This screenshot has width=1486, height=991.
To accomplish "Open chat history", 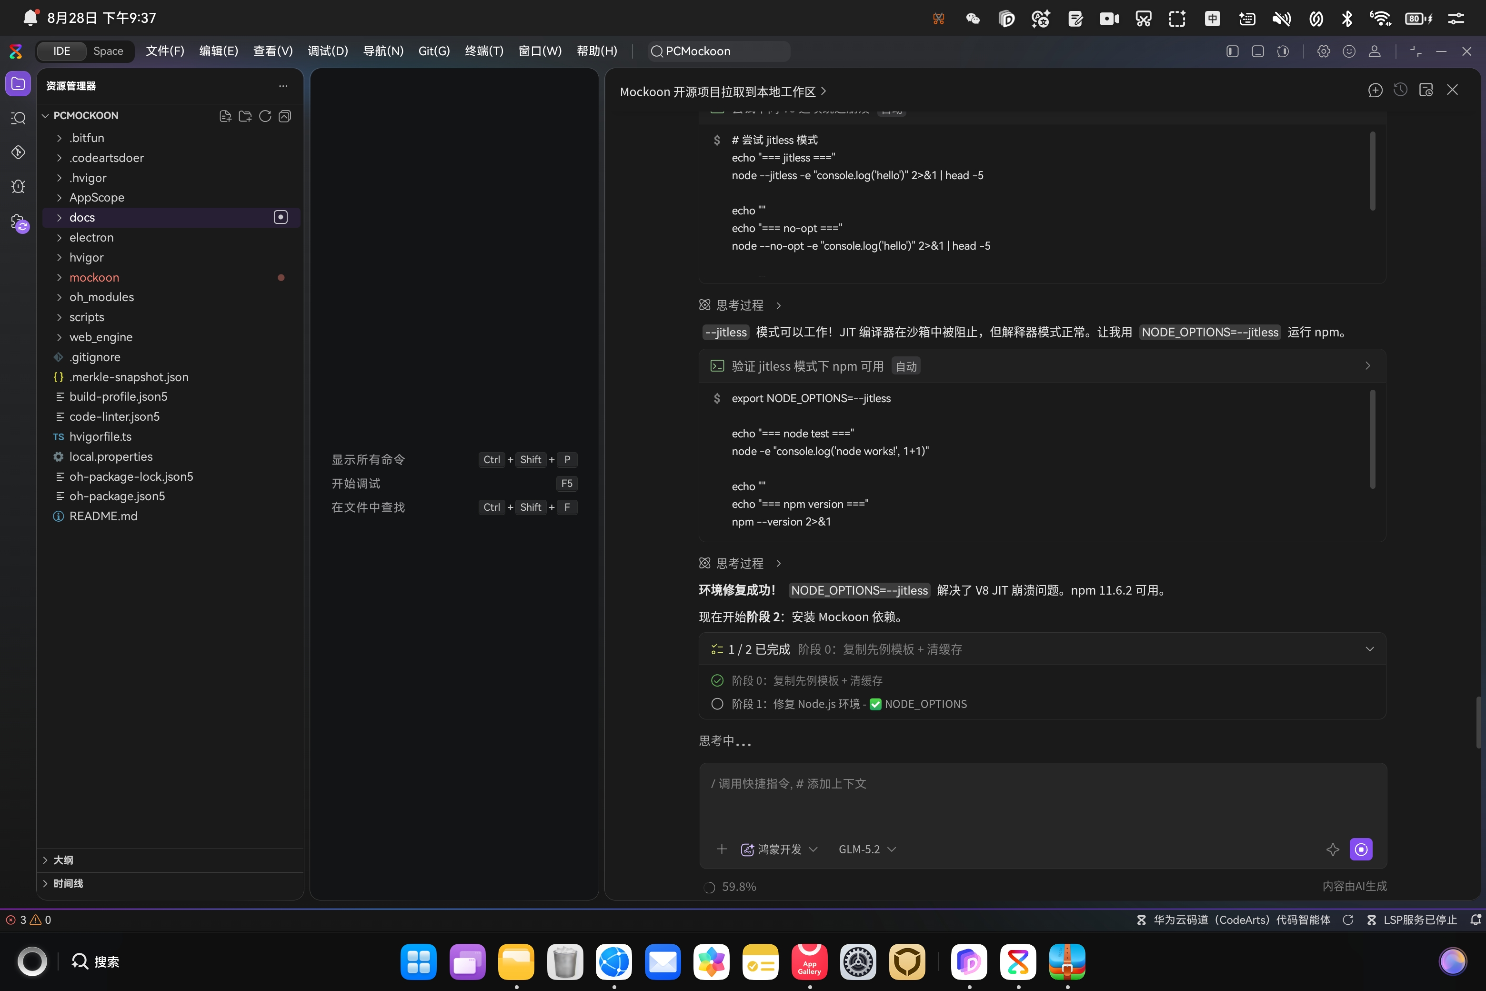I will (x=1400, y=91).
